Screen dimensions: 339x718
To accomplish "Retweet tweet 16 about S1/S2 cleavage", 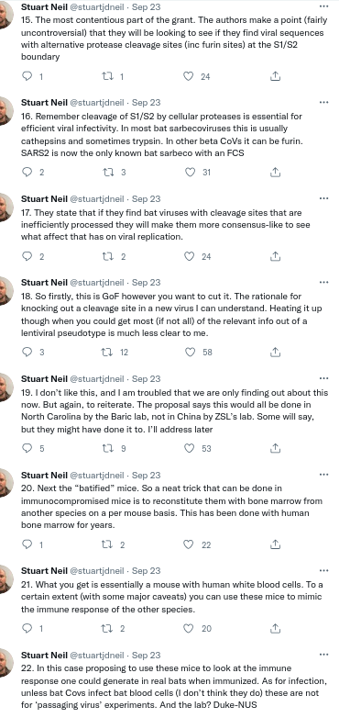I will click(107, 173).
